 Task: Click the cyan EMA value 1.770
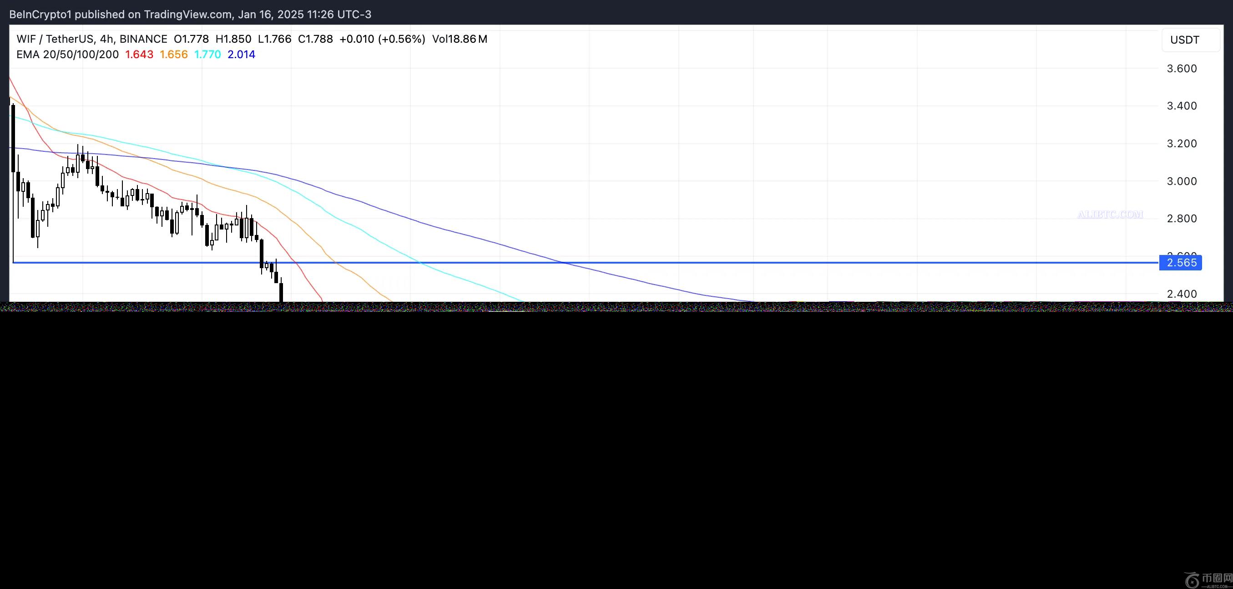[x=208, y=55]
